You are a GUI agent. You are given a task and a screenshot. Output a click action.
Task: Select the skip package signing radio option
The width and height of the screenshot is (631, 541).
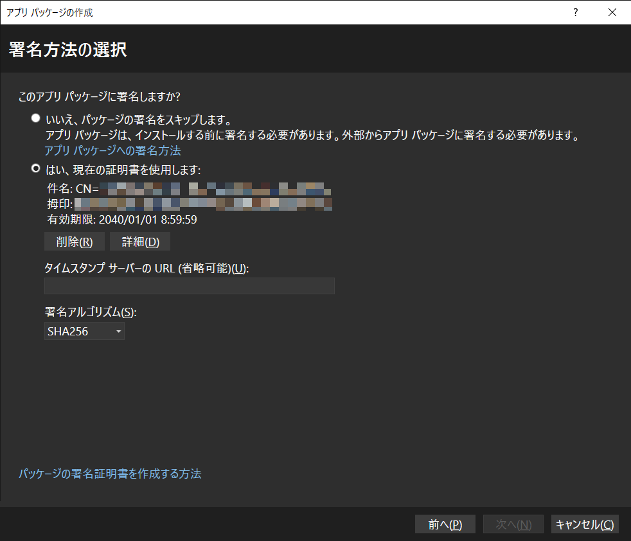pyautogui.click(x=35, y=117)
